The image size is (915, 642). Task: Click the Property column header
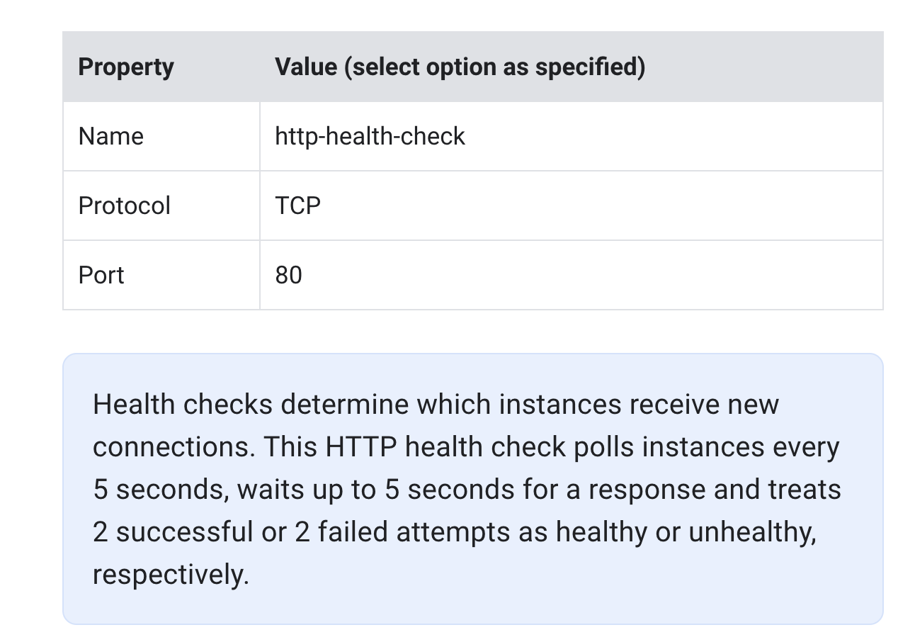click(x=126, y=67)
